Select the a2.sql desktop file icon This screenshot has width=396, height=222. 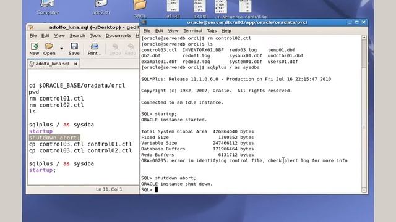[x=200, y=9]
